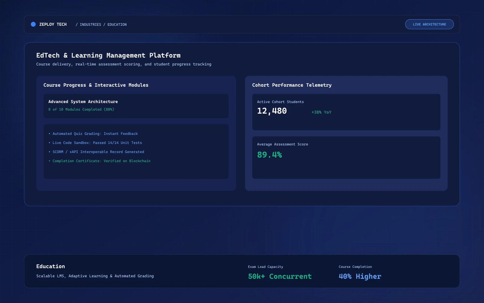
Task: Click the Education footer heading
Action: click(51, 266)
